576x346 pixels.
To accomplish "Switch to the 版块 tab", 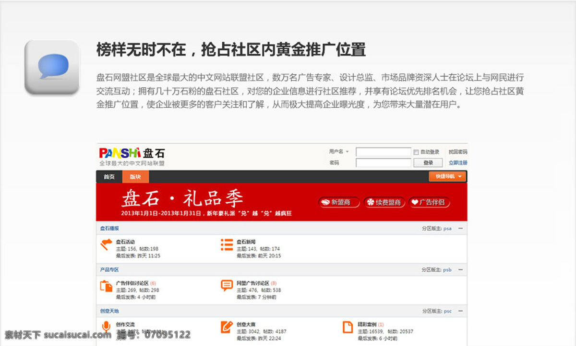I will [x=135, y=177].
